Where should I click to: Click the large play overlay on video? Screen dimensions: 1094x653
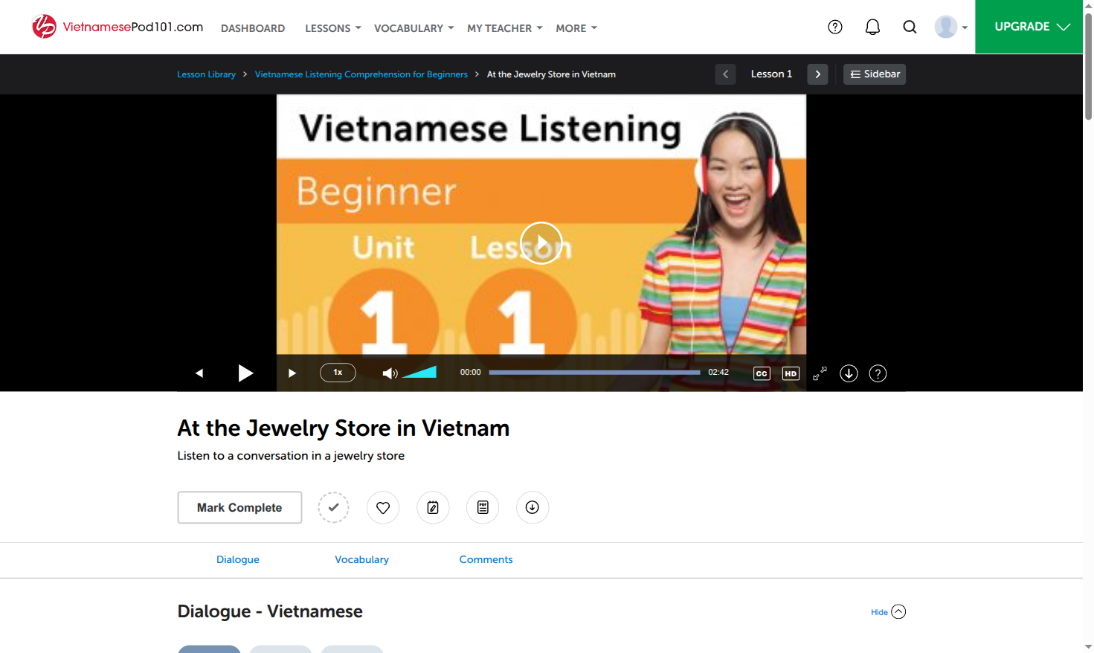pos(541,243)
